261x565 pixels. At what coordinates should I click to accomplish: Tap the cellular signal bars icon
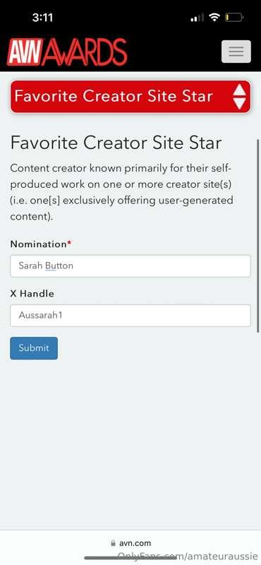[198, 17]
